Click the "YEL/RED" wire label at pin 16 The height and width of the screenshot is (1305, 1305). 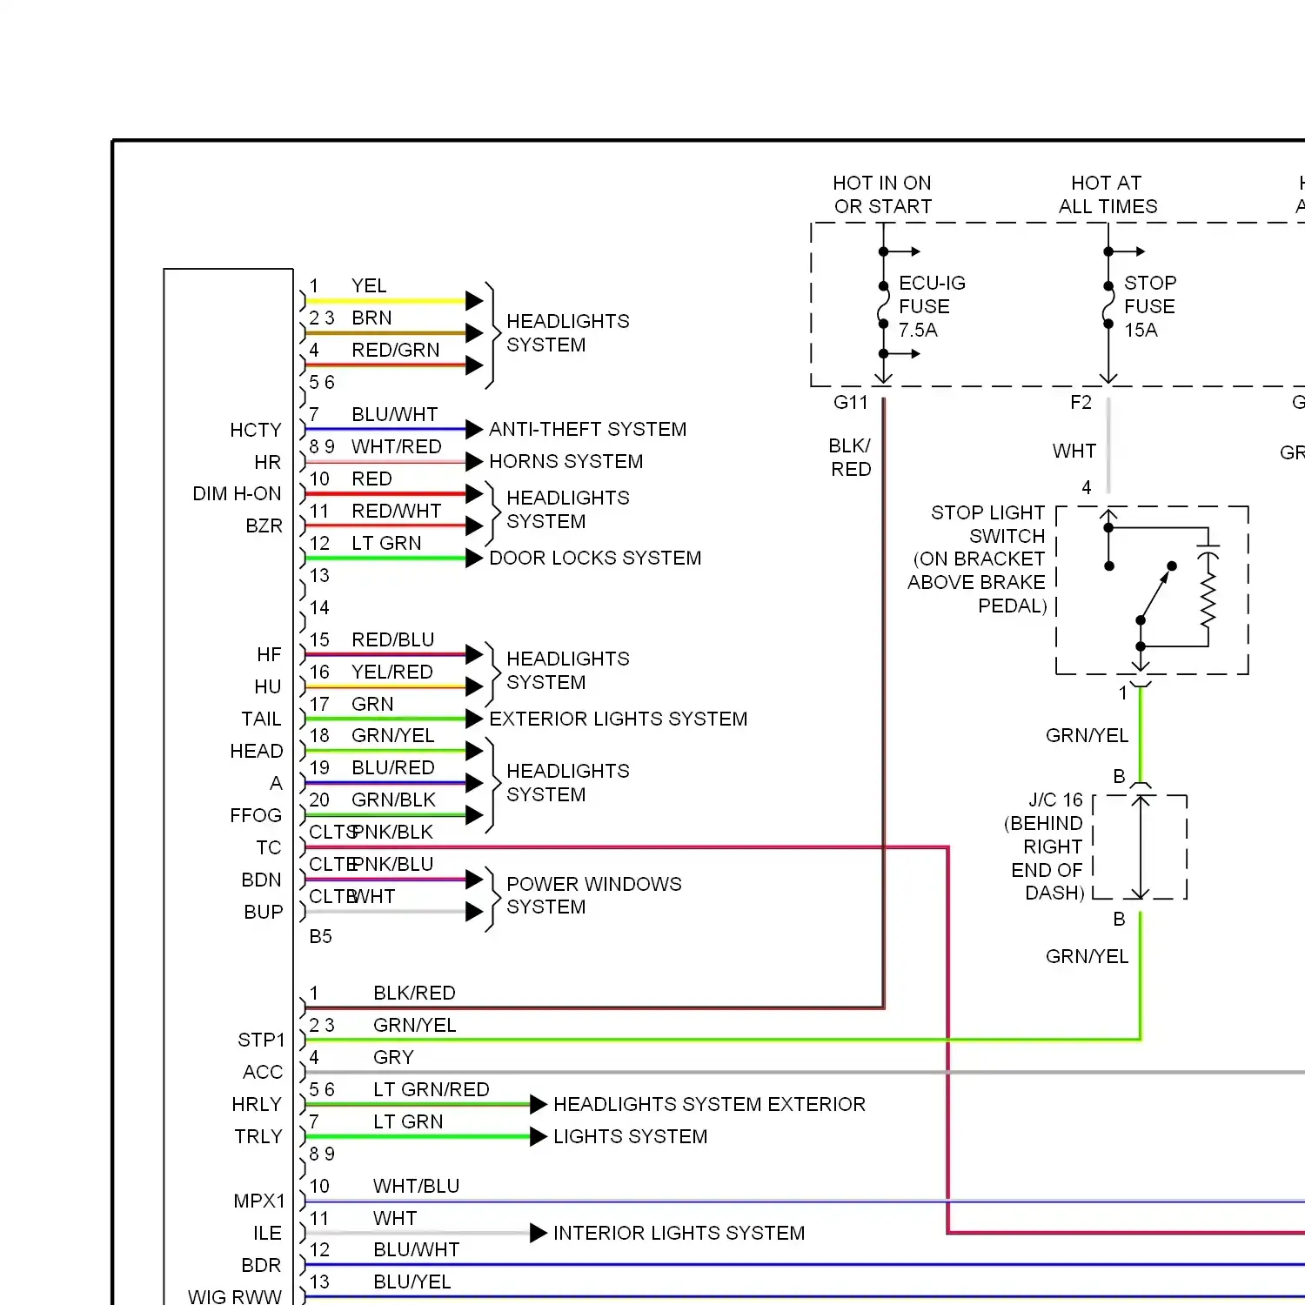click(x=391, y=673)
